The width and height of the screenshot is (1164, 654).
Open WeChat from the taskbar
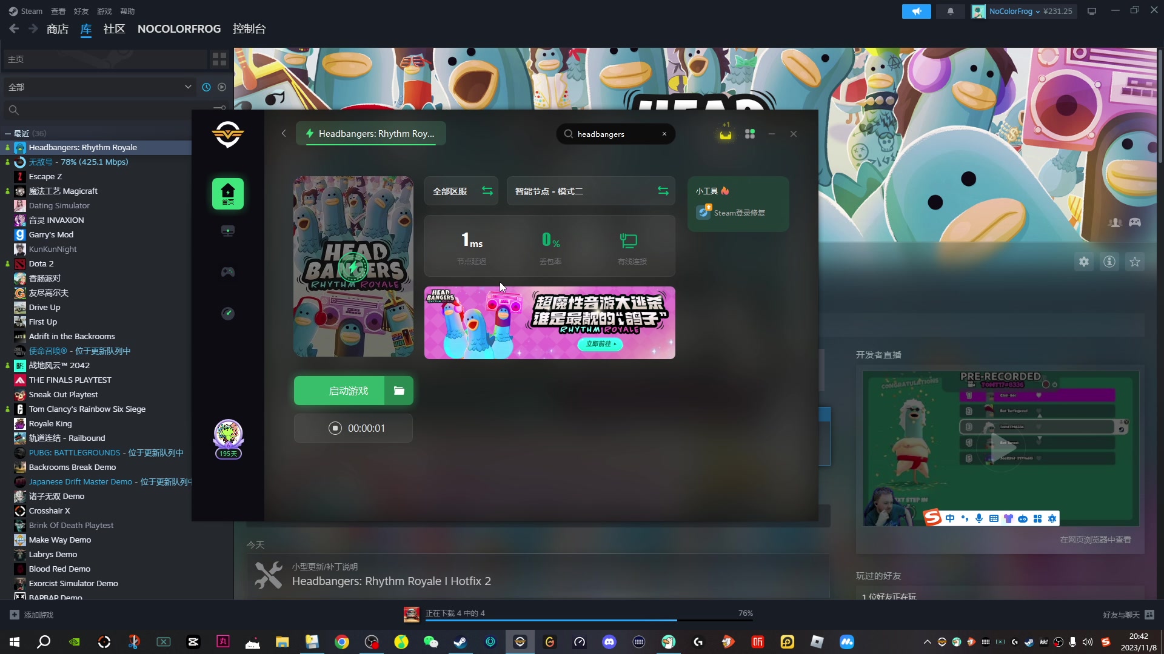click(431, 642)
